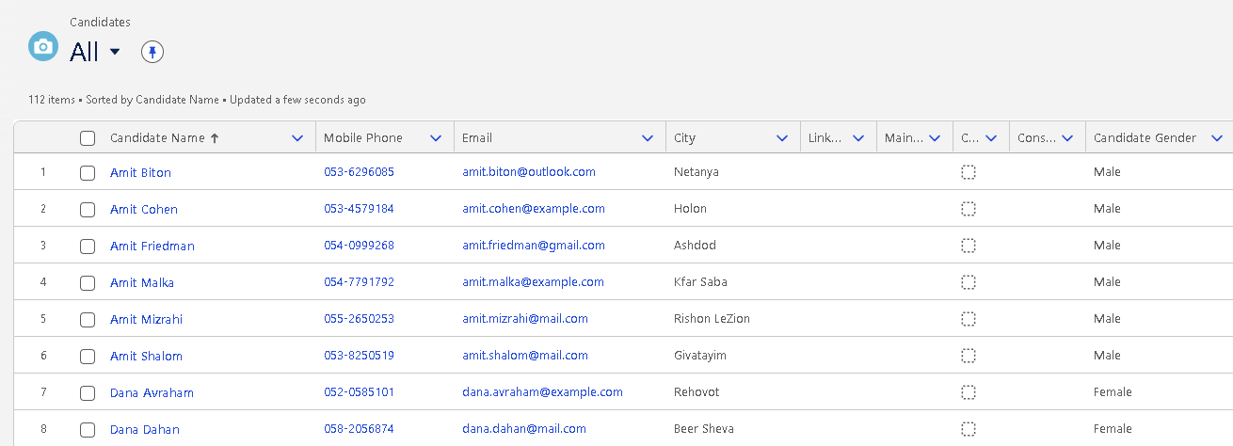The height and width of the screenshot is (446, 1233).
Task: Sort by the Candidate Name column header
Action: pyautogui.click(x=157, y=138)
